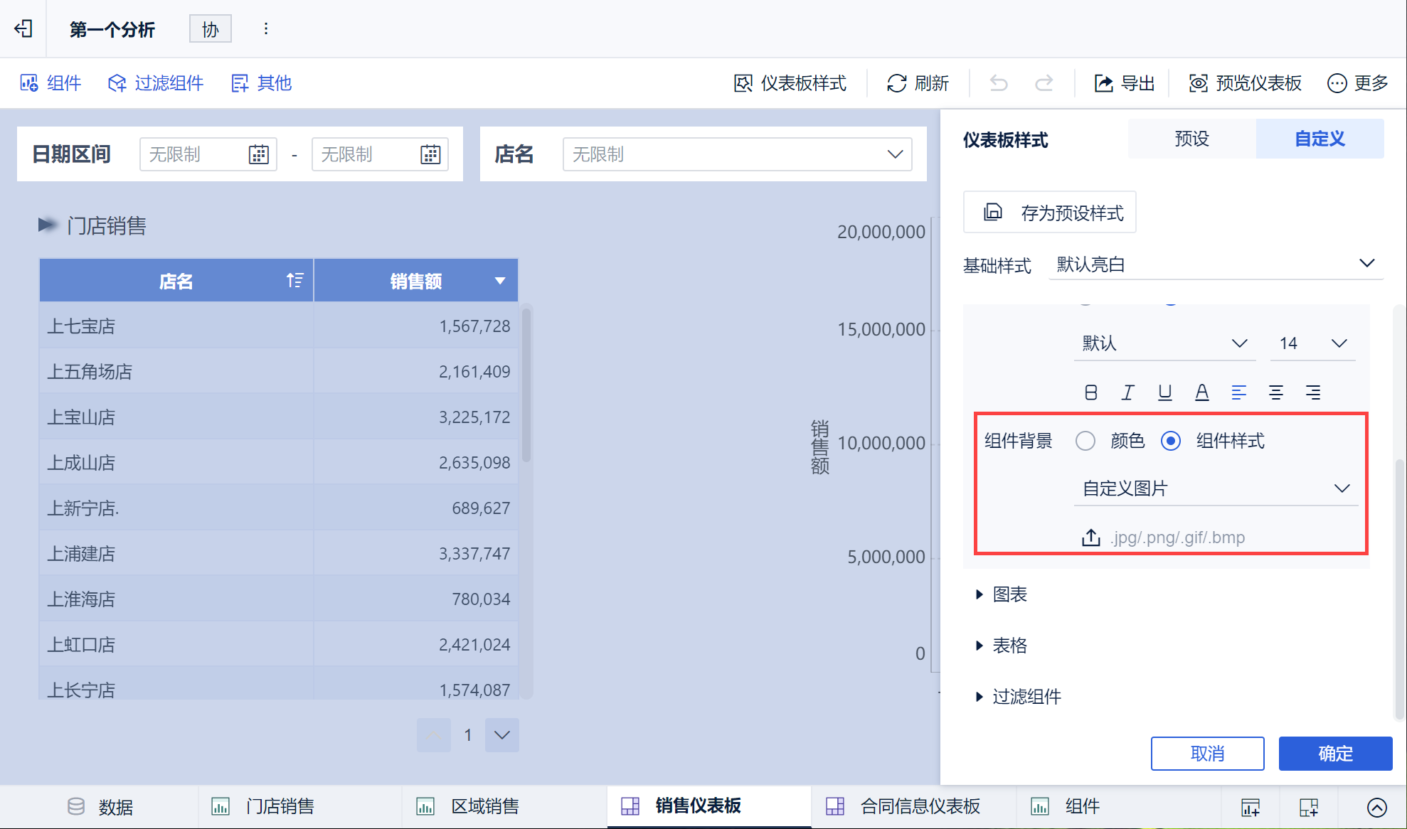Image resolution: width=1407 pixels, height=829 pixels.
Task: Click the 确定 button
Action: tap(1334, 754)
